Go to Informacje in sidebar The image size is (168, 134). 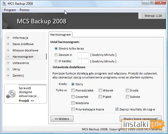20,38
